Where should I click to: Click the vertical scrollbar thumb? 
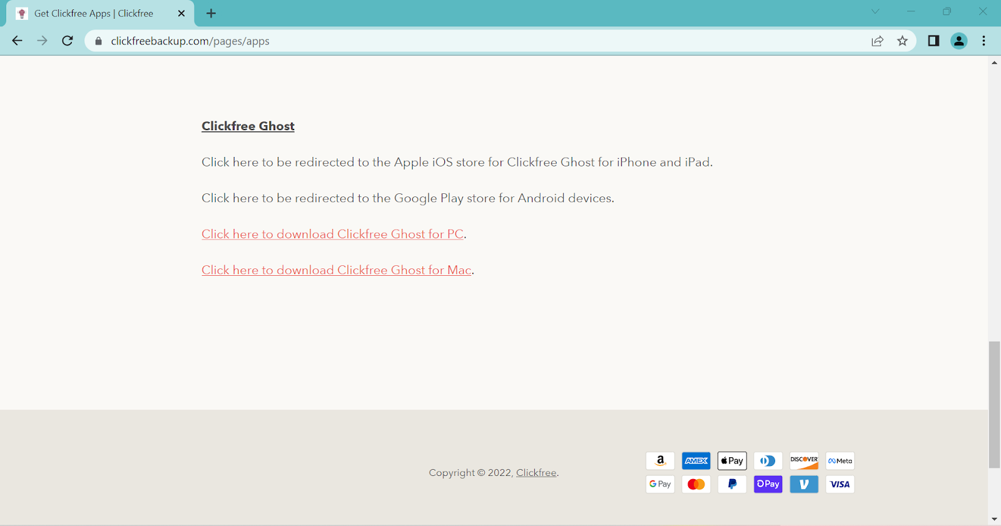(994, 405)
